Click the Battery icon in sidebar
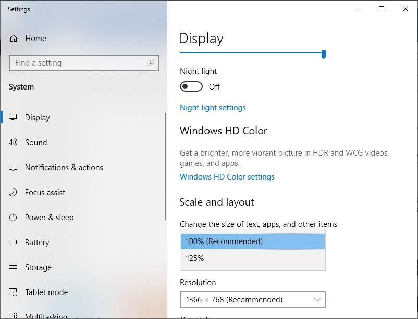The width and height of the screenshot is (418, 319). tap(14, 243)
